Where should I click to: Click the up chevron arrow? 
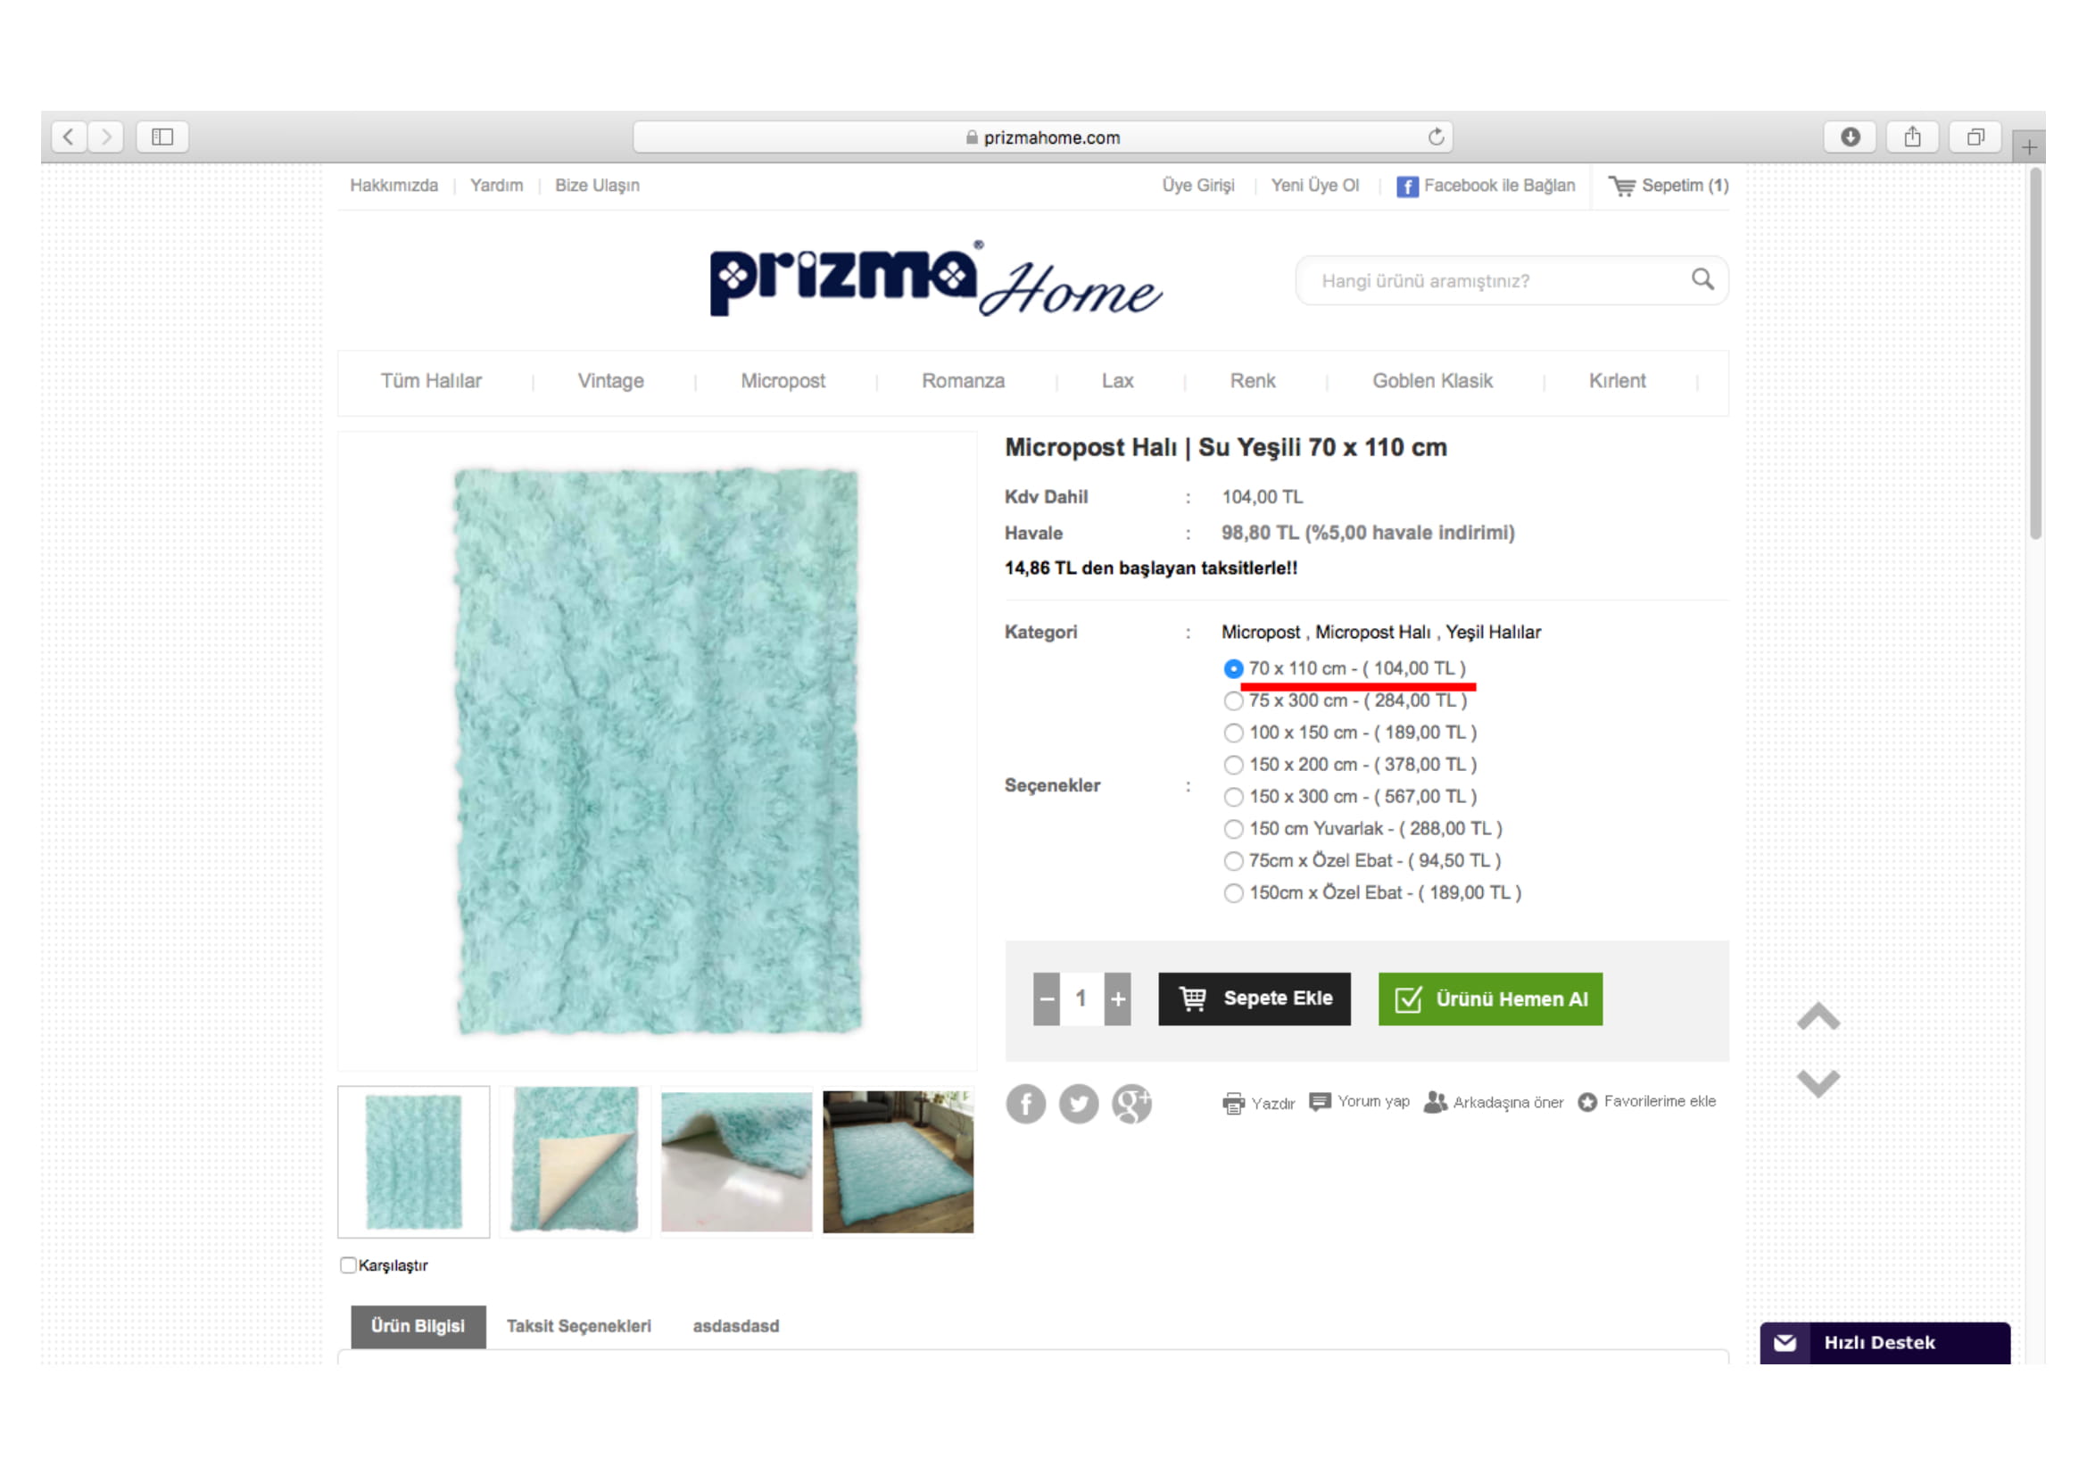coord(1818,1016)
